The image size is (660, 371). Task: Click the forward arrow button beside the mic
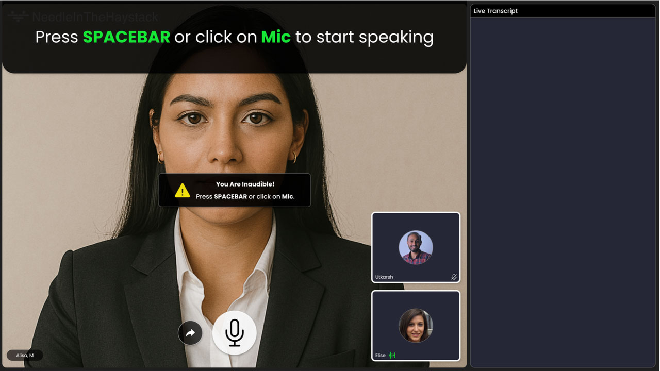190,333
